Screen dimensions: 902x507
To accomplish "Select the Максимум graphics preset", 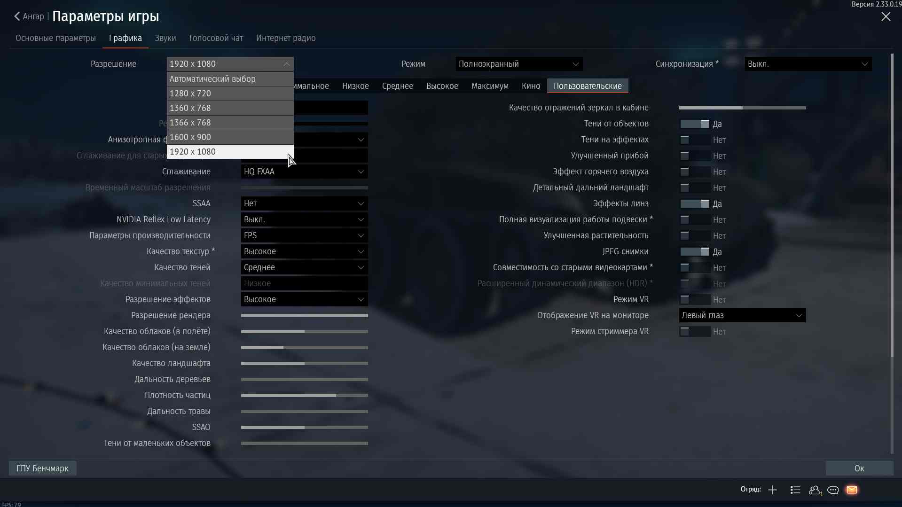I will [x=490, y=86].
